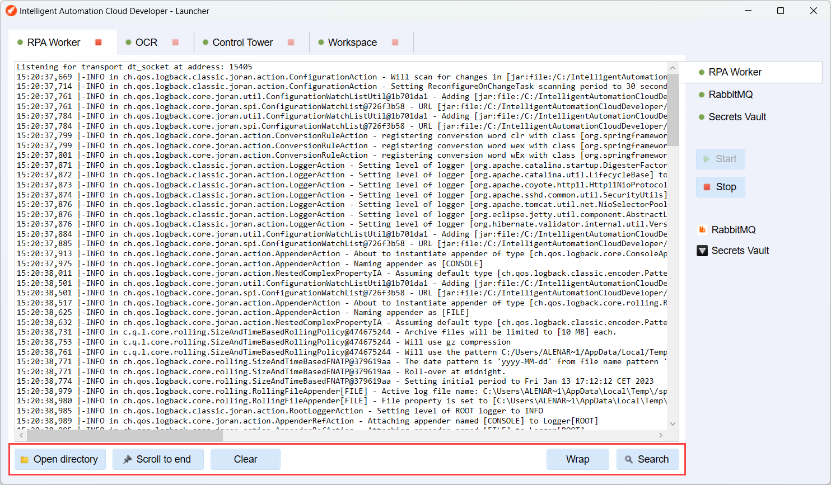Click the log line mentioning SecurityUtils
The width and height of the screenshot is (831, 485).
click(342, 195)
